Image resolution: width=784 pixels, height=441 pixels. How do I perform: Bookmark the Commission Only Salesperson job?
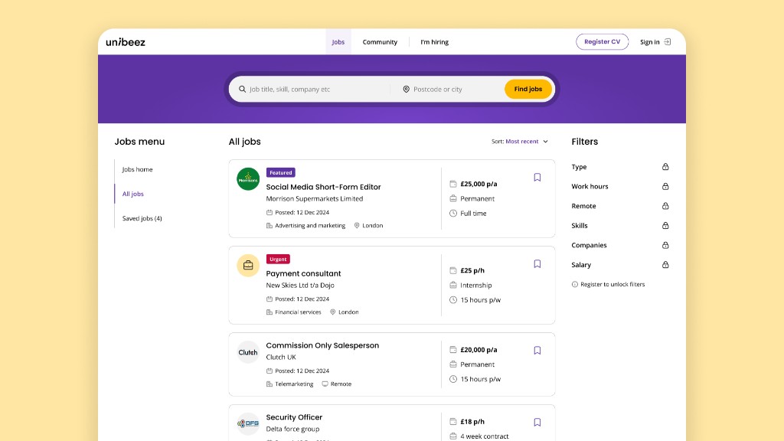(537, 351)
